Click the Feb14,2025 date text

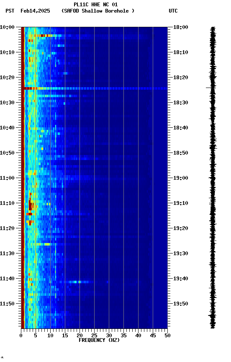coord(35,11)
